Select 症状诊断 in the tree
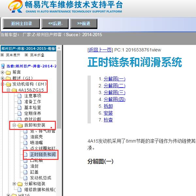 tap(33, 119)
